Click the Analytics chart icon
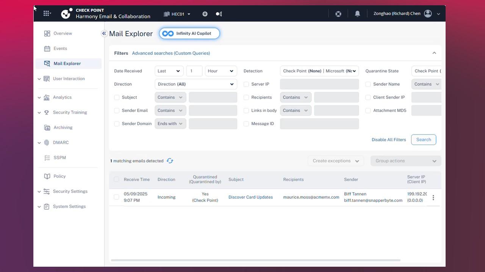This screenshot has height=272, width=485. point(47,97)
